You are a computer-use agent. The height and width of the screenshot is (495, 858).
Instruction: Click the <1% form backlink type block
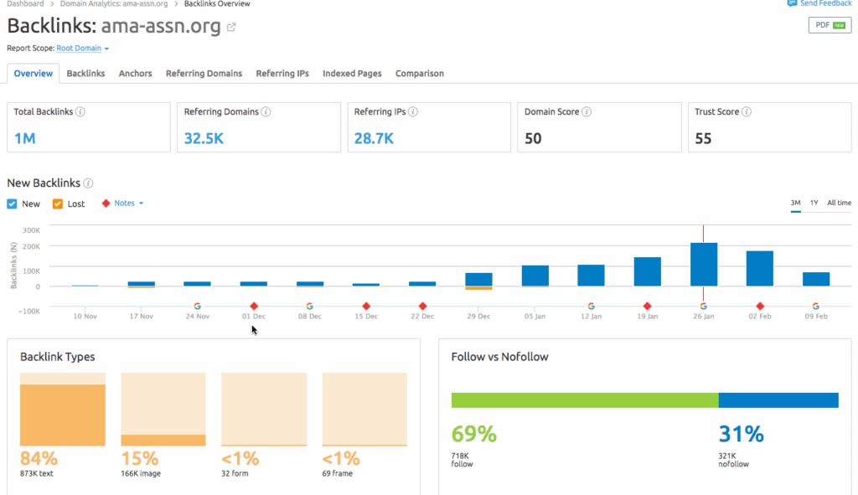264,409
